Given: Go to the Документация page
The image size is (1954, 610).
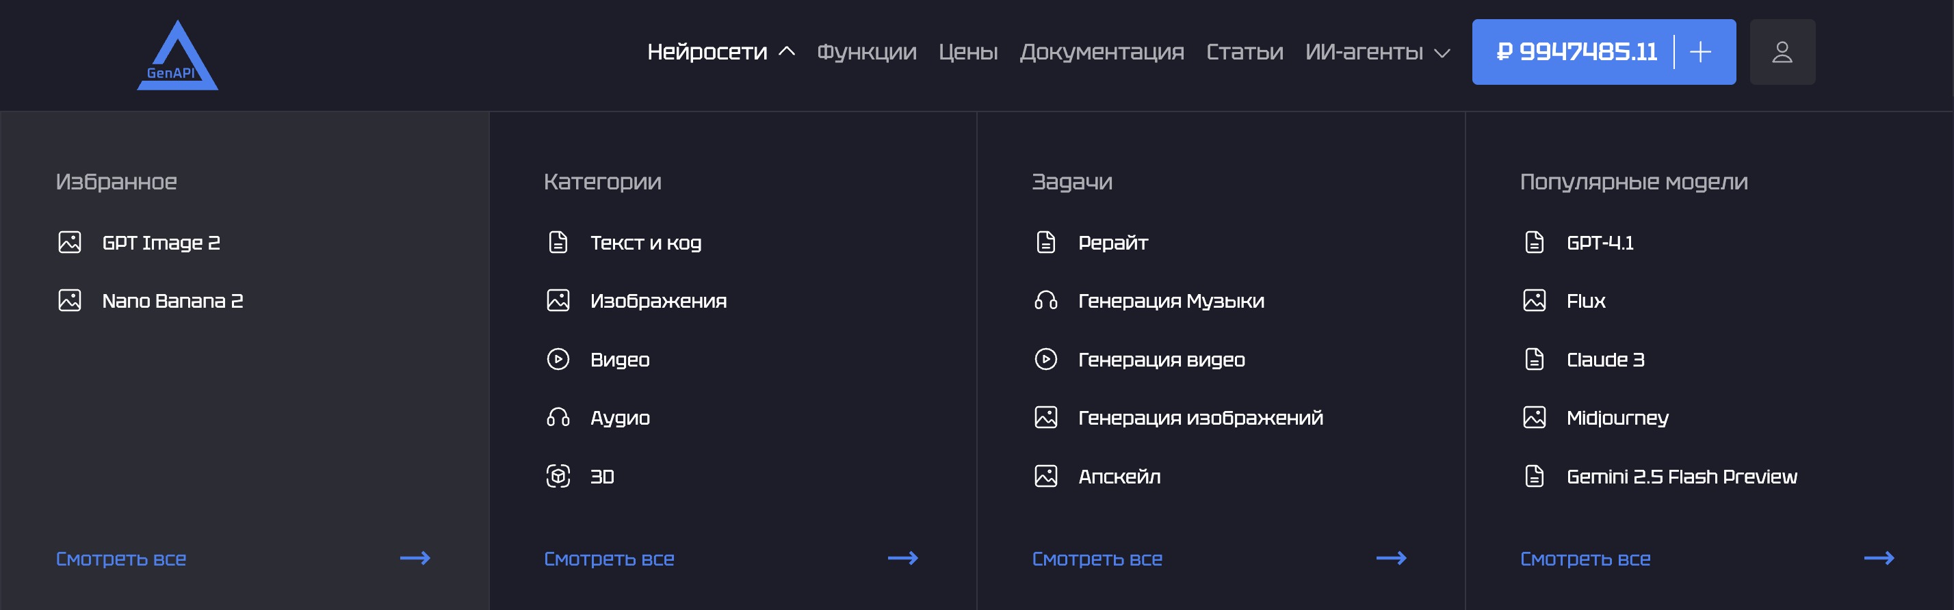Looking at the screenshot, I should tap(1102, 51).
